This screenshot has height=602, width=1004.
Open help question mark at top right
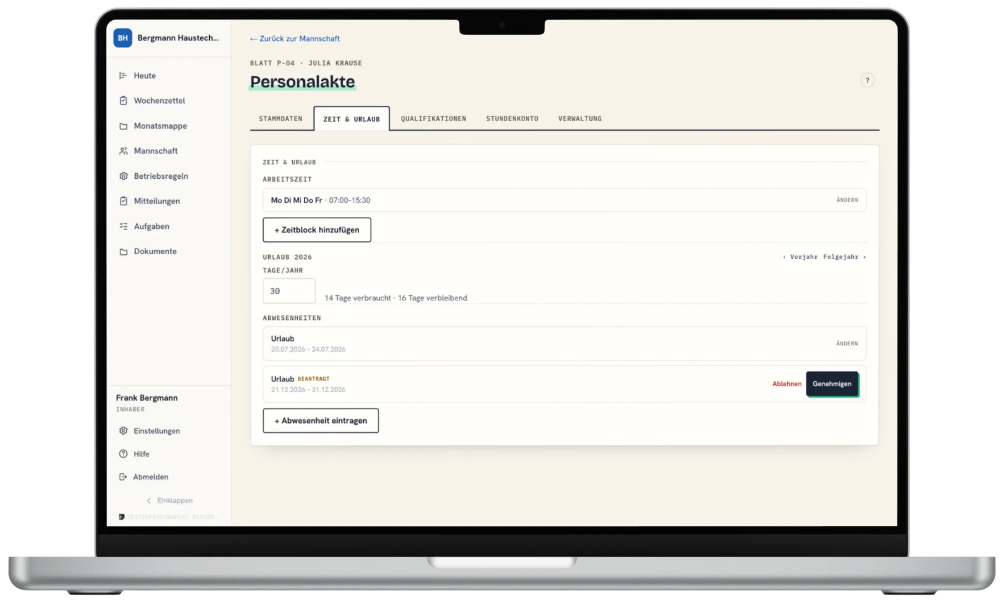point(867,80)
